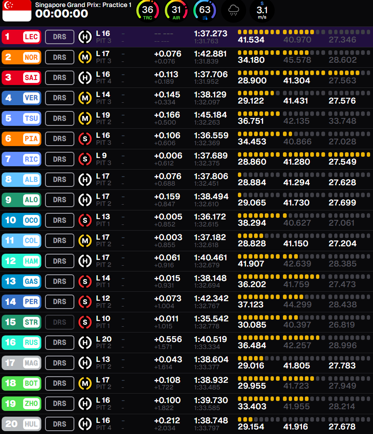
Task: Click VER's sector 3 time 27.576
Action: coord(342,101)
